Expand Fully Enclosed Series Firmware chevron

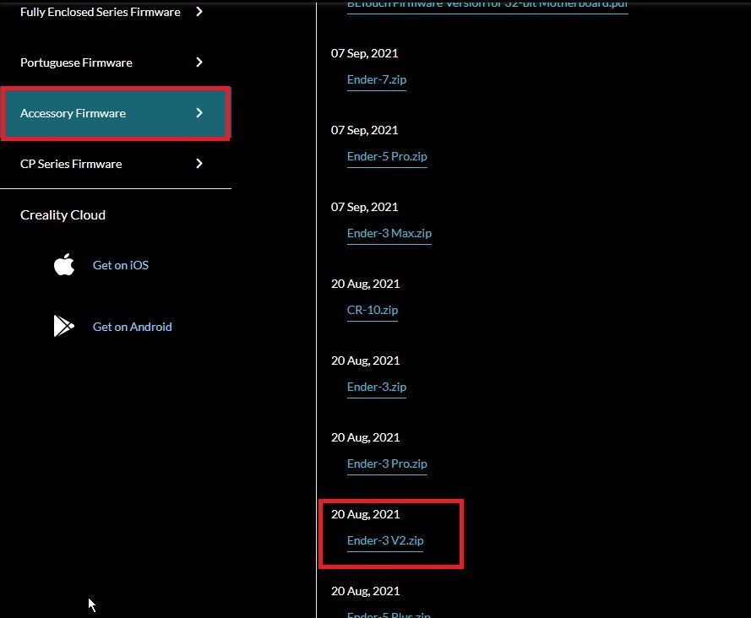(x=199, y=12)
